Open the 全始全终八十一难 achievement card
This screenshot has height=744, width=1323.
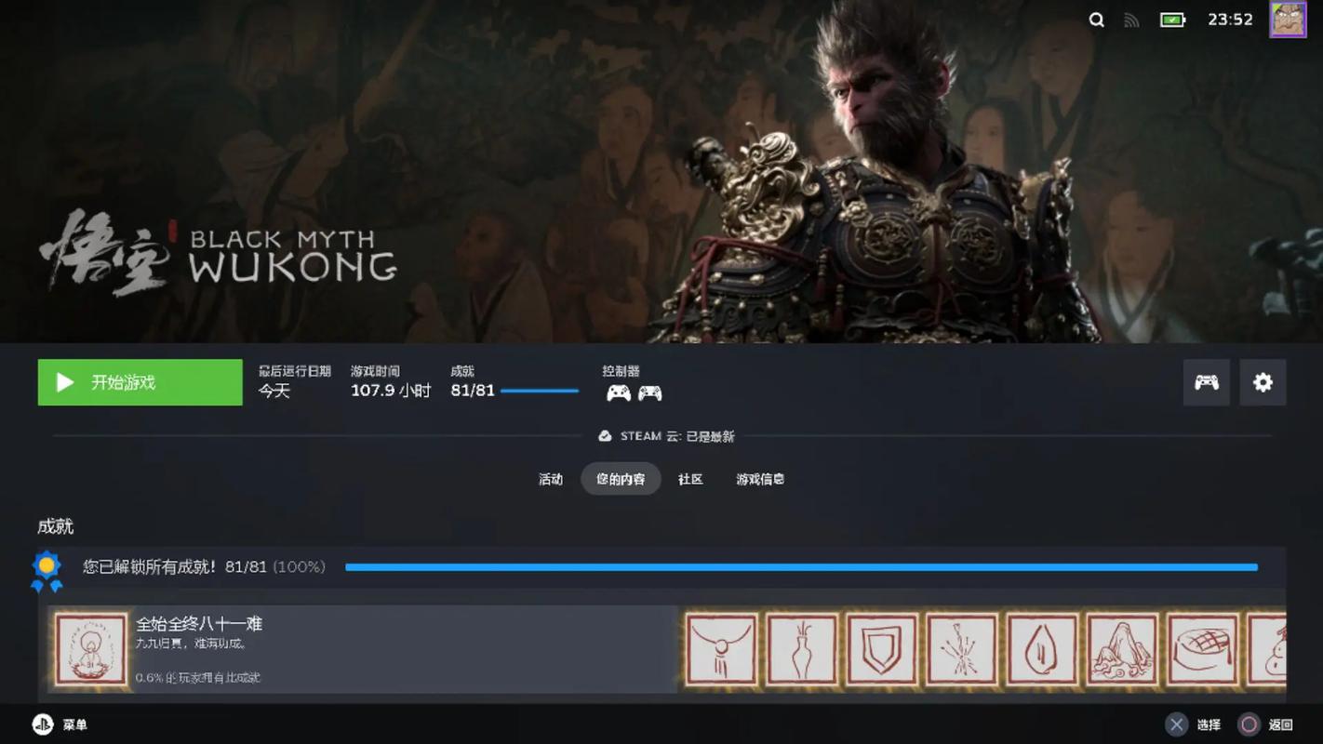[x=363, y=649]
